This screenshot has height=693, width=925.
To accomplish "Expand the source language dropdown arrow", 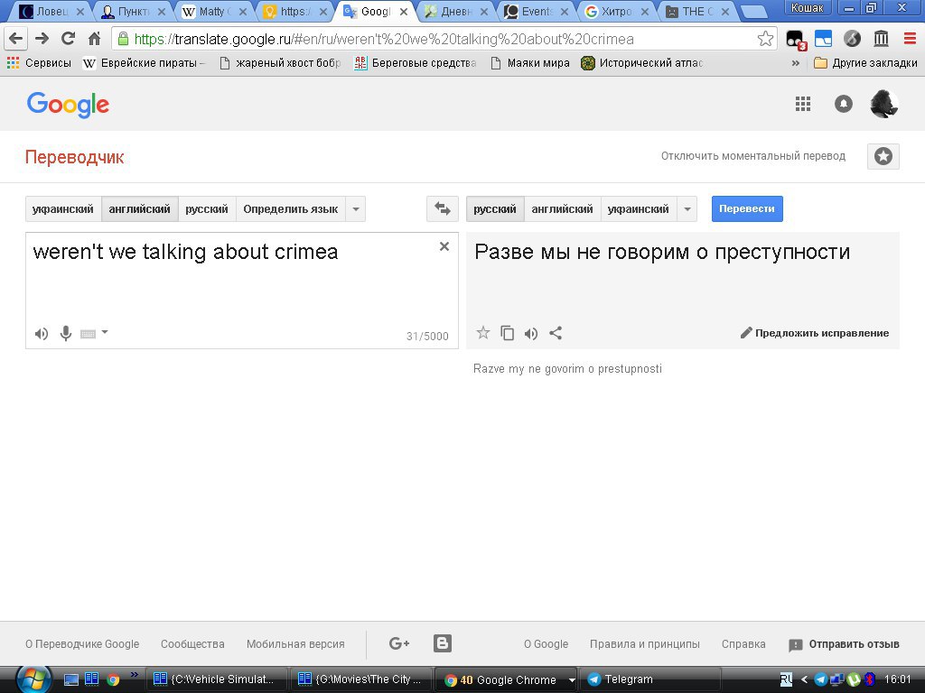I will [x=356, y=208].
